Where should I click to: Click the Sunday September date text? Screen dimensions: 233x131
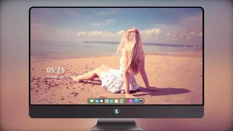pos(61,76)
